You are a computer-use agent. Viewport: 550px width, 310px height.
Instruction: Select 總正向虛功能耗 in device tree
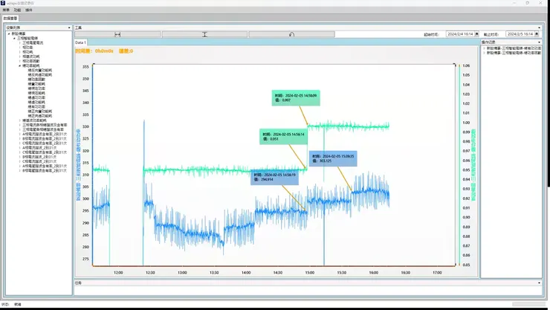(40, 116)
